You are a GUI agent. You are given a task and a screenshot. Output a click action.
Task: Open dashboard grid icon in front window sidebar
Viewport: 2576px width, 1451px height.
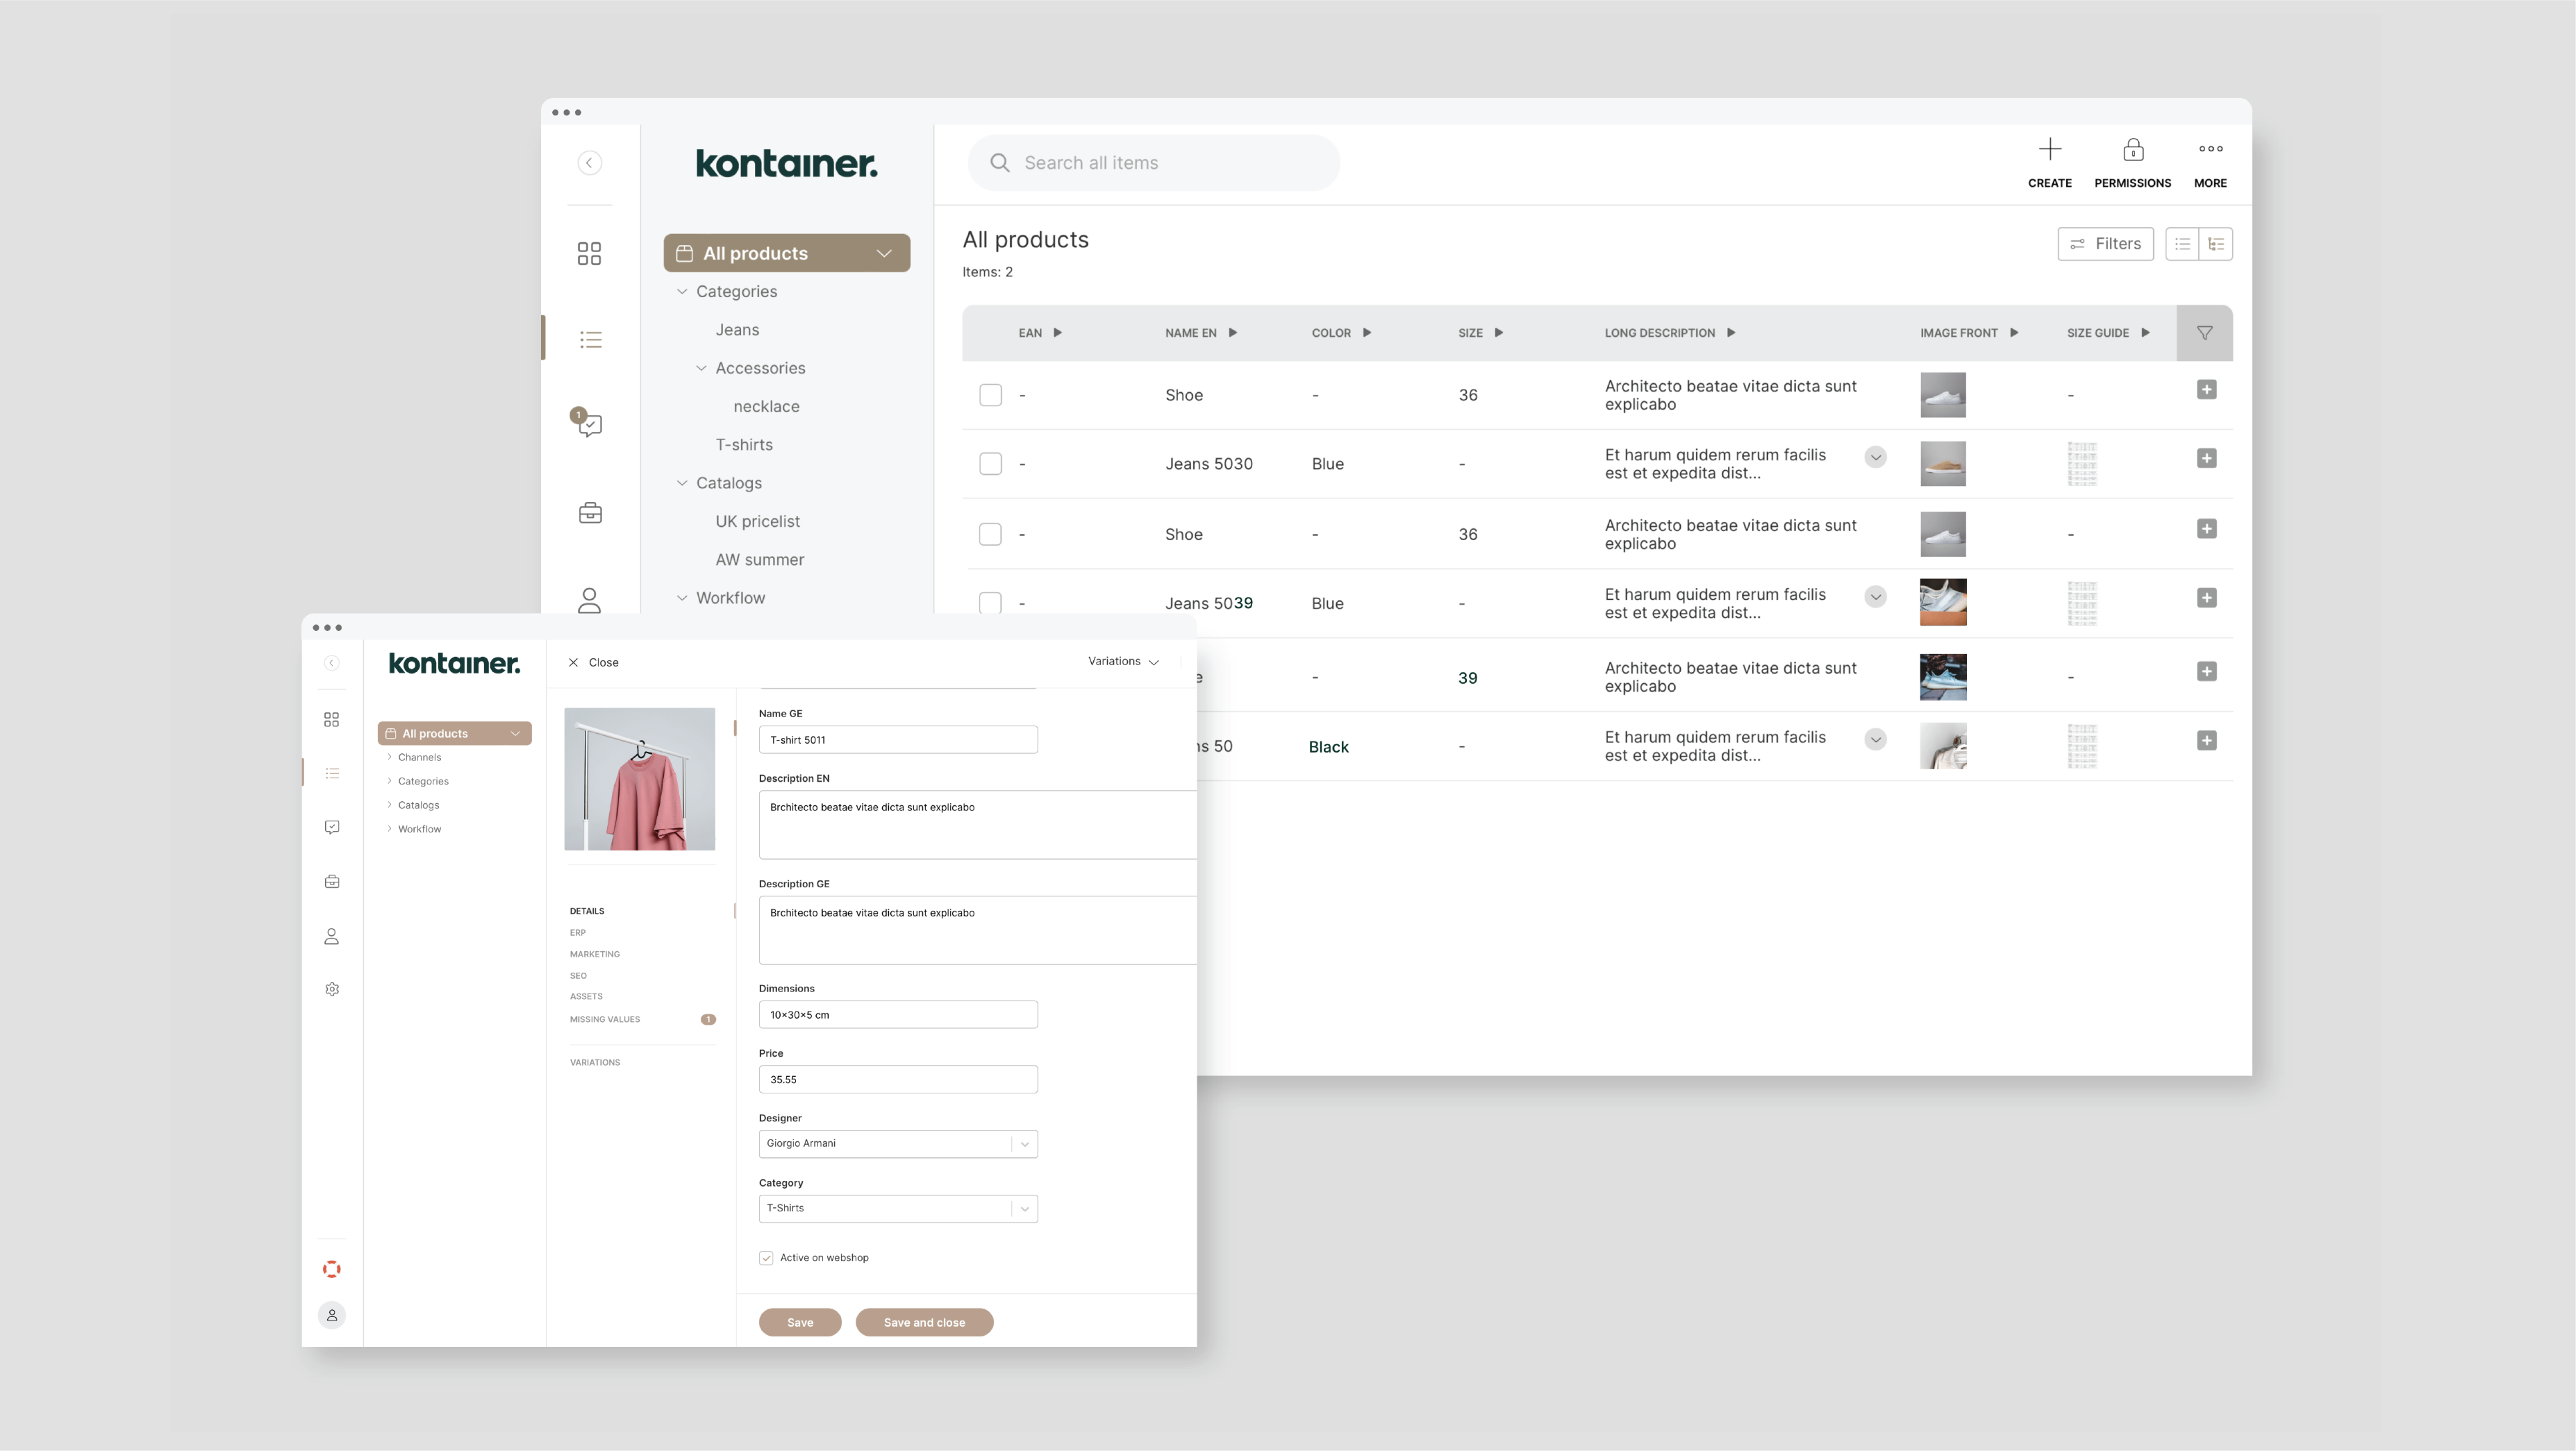click(x=332, y=719)
